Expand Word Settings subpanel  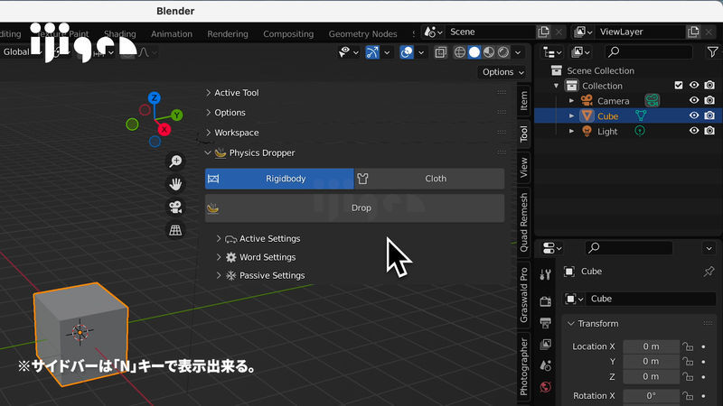pyautogui.click(x=219, y=257)
